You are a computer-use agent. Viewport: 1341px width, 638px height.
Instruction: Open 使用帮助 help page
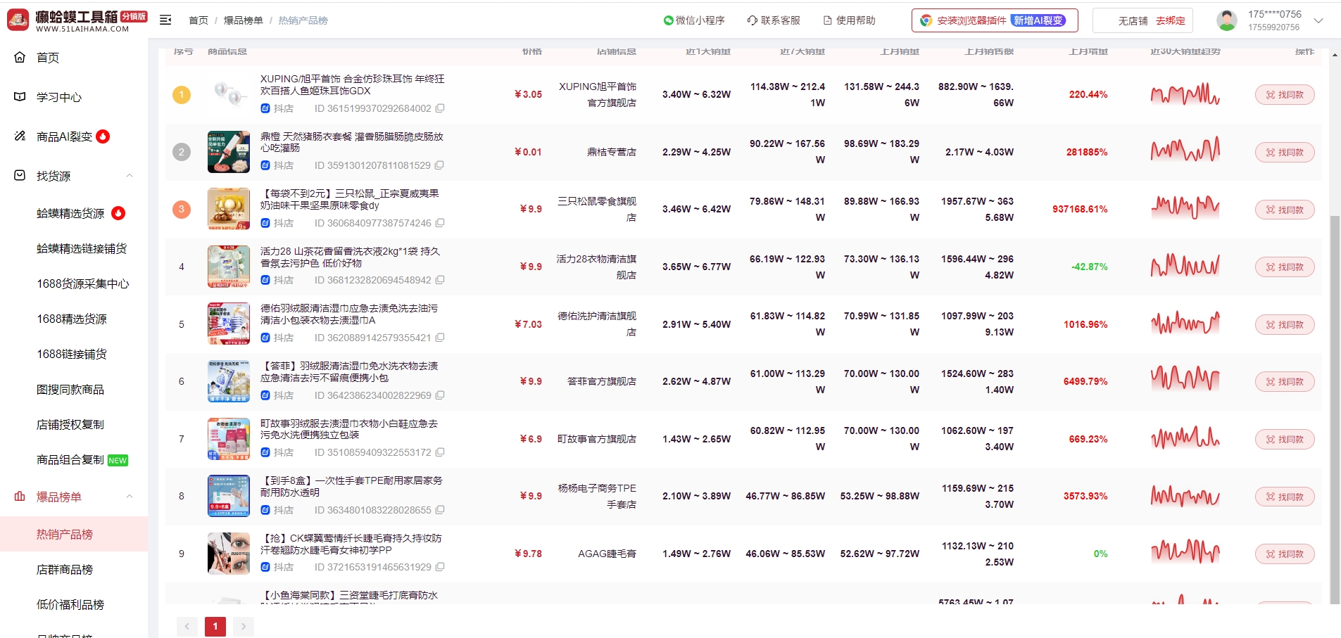point(849,20)
